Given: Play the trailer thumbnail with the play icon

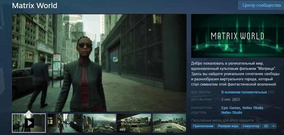Looking at the screenshot, I should [29, 123].
